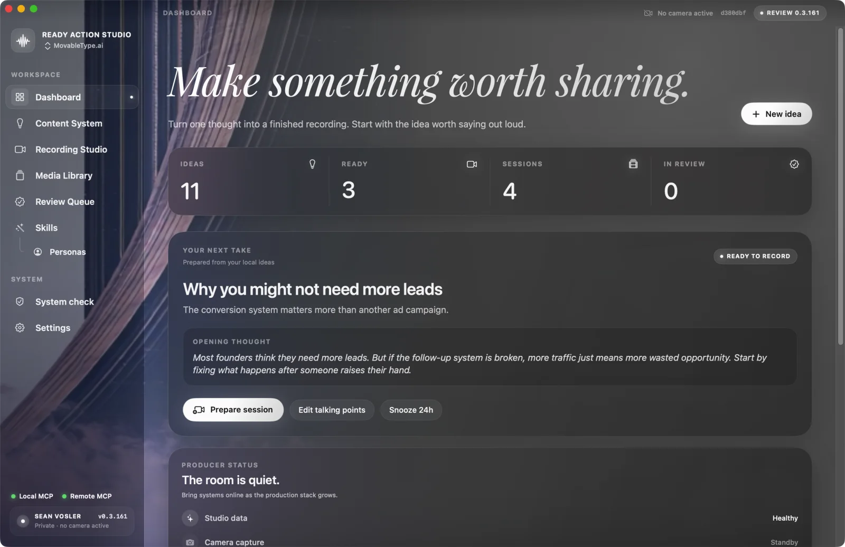Click the page's vertical scrollbar

coord(840,187)
